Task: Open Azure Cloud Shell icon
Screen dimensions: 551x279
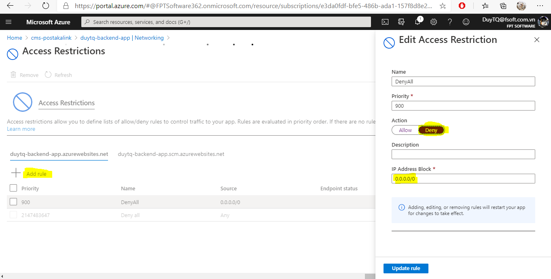Action: click(386, 22)
